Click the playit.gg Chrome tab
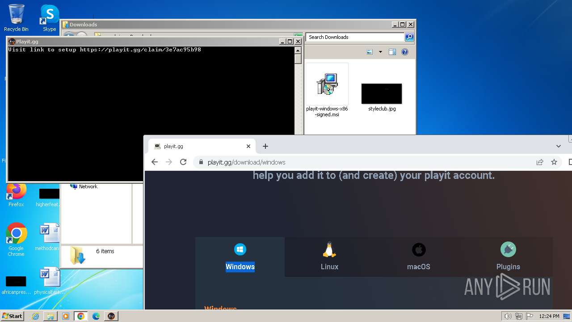572x322 pixels. 202,146
